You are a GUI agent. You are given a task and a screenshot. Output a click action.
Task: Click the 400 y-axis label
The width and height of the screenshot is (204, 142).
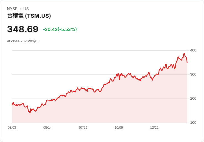(193, 50)
